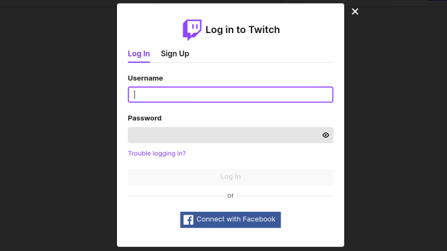Click the Username field label
This screenshot has width=447, height=251.
click(145, 78)
